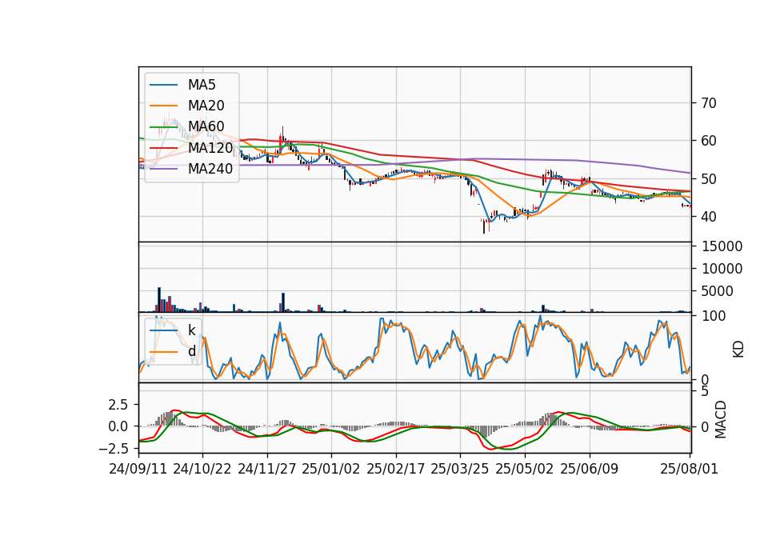768x552 pixels.
Task: Click the 25/03/25 date tick label
Action: tap(460, 469)
